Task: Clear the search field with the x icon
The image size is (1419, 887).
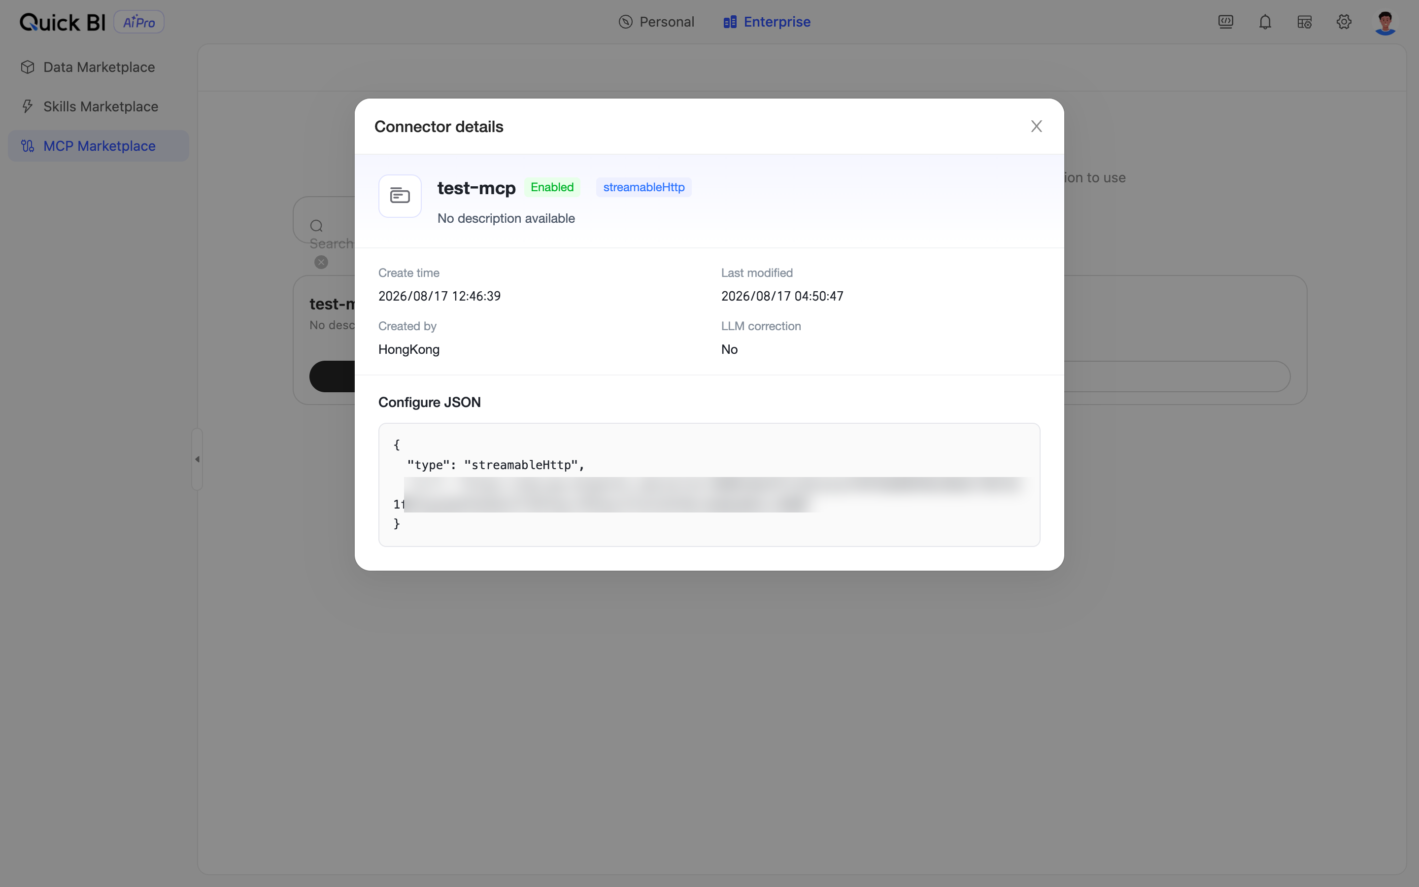Action: tap(321, 262)
